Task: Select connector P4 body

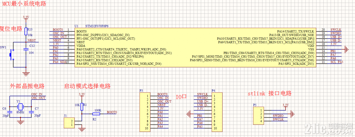Action: pyautogui.click(x=217, y=112)
